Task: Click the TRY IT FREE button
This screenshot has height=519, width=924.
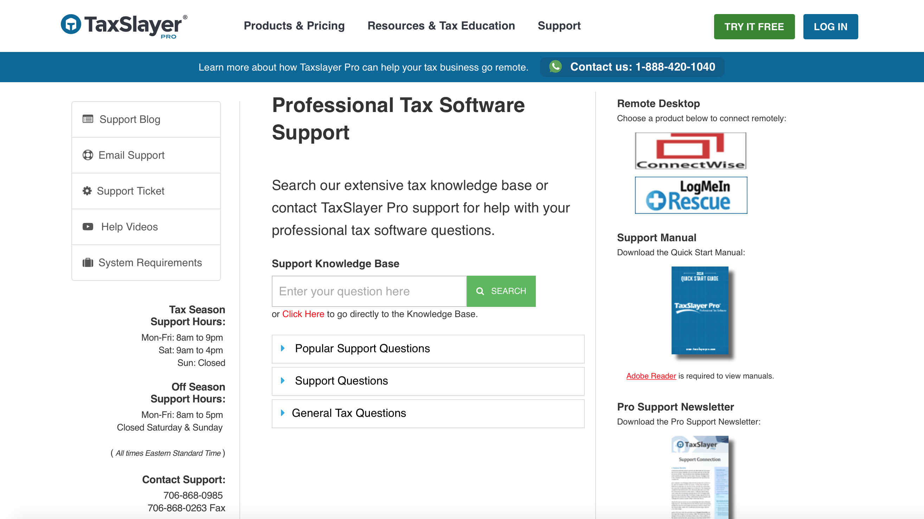Action: pyautogui.click(x=754, y=27)
